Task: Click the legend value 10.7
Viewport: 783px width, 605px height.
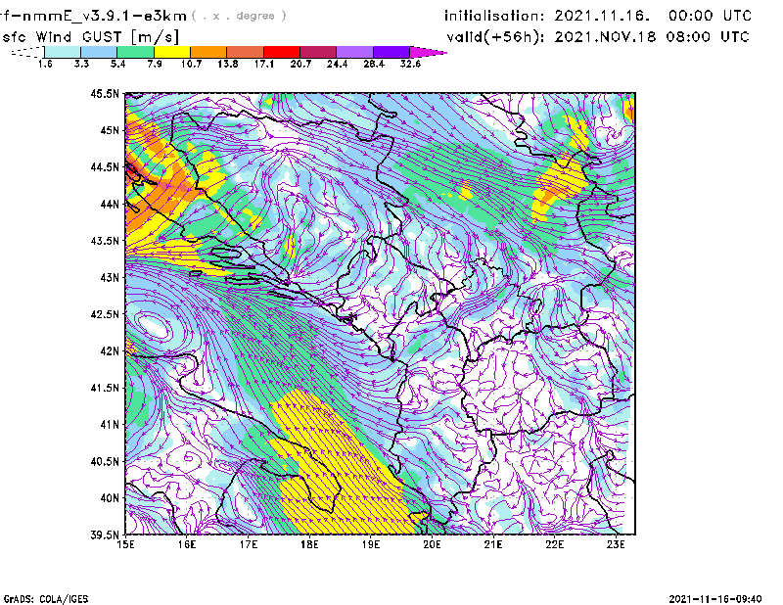Action: tap(191, 64)
